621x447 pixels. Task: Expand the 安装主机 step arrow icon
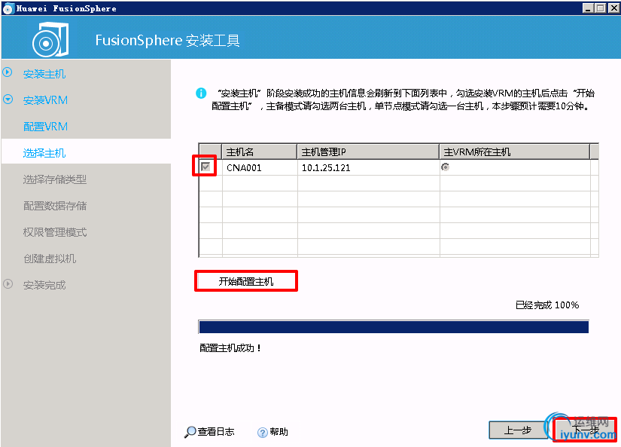pos(8,72)
